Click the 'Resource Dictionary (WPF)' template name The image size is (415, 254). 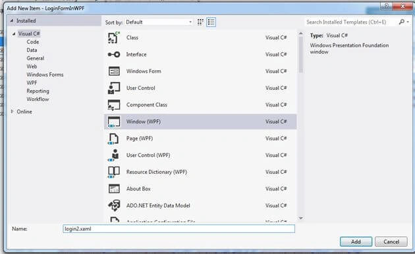tap(157, 172)
